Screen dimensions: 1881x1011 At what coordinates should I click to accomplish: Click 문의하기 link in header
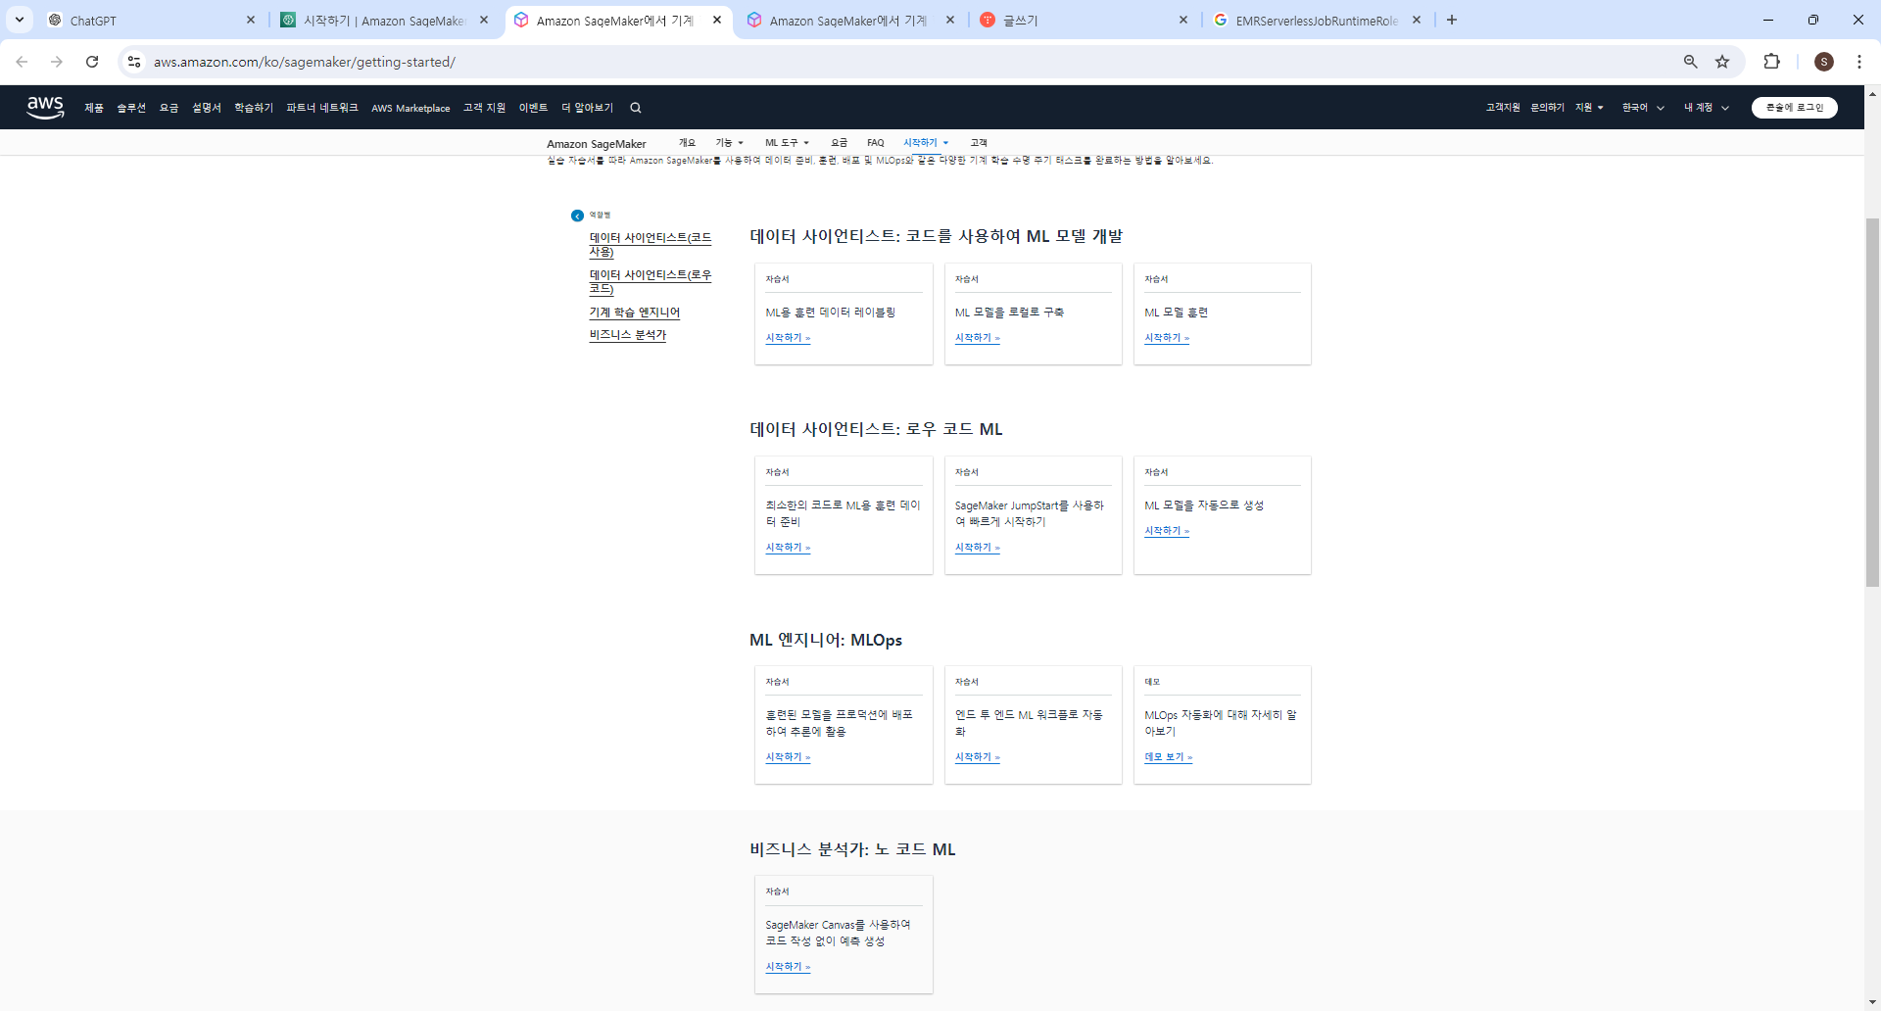click(1548, 108)
